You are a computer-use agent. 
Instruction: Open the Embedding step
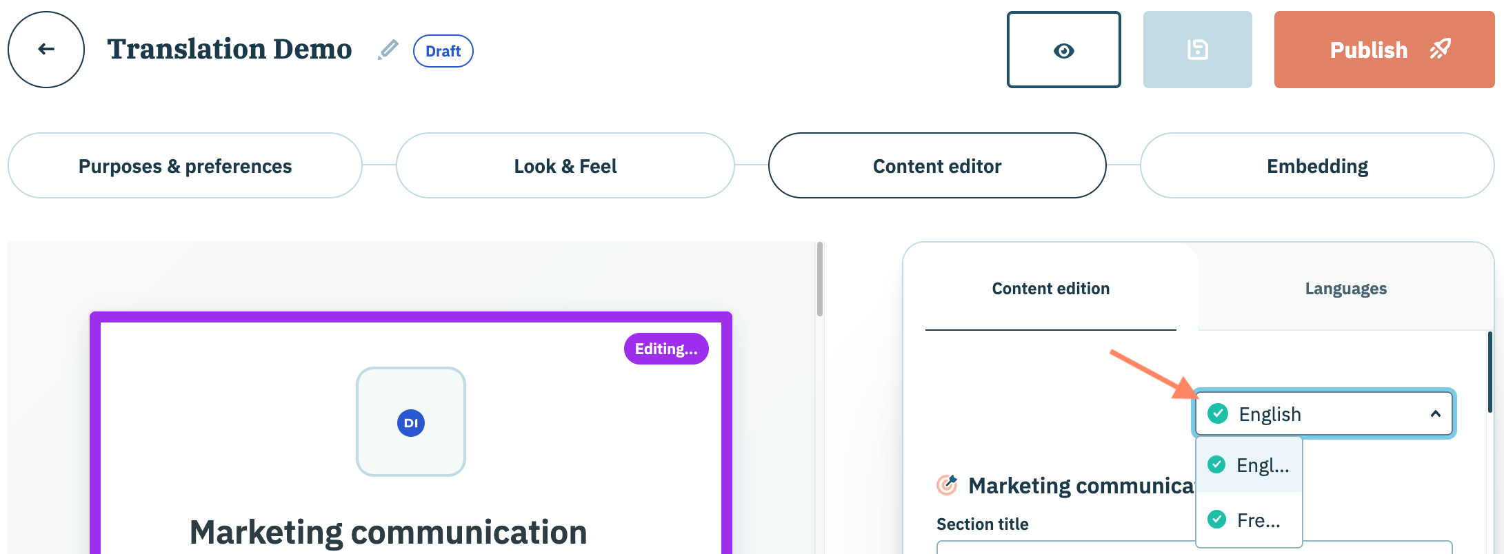[1317, 166]
